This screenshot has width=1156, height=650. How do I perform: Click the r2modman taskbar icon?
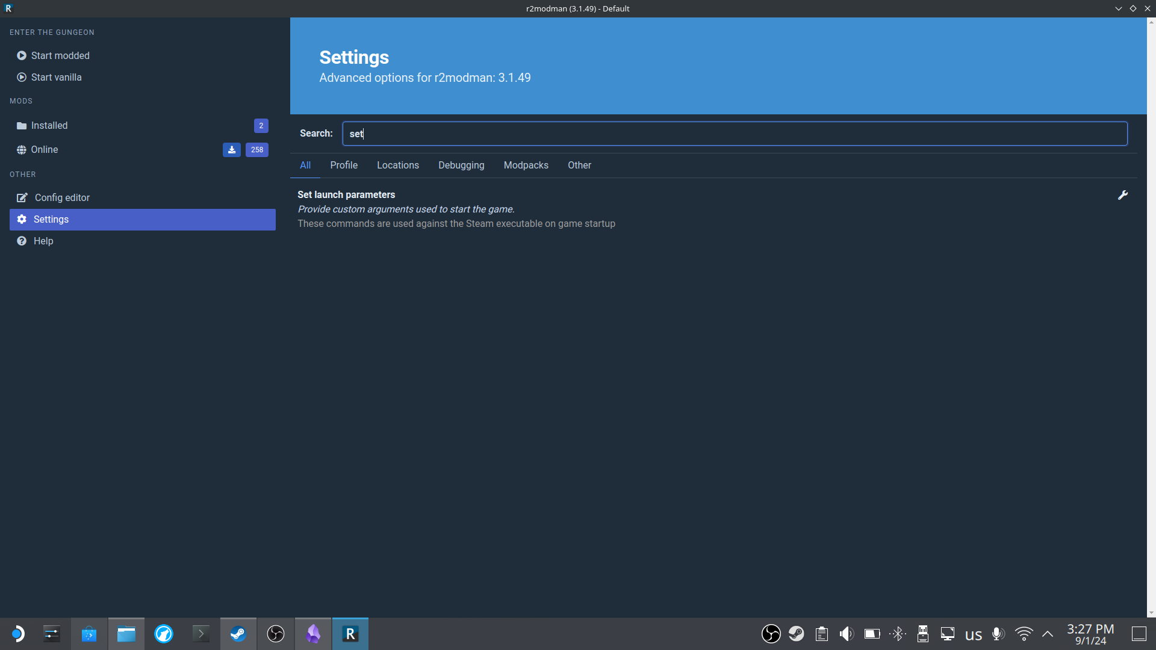[x=350, y=634]
